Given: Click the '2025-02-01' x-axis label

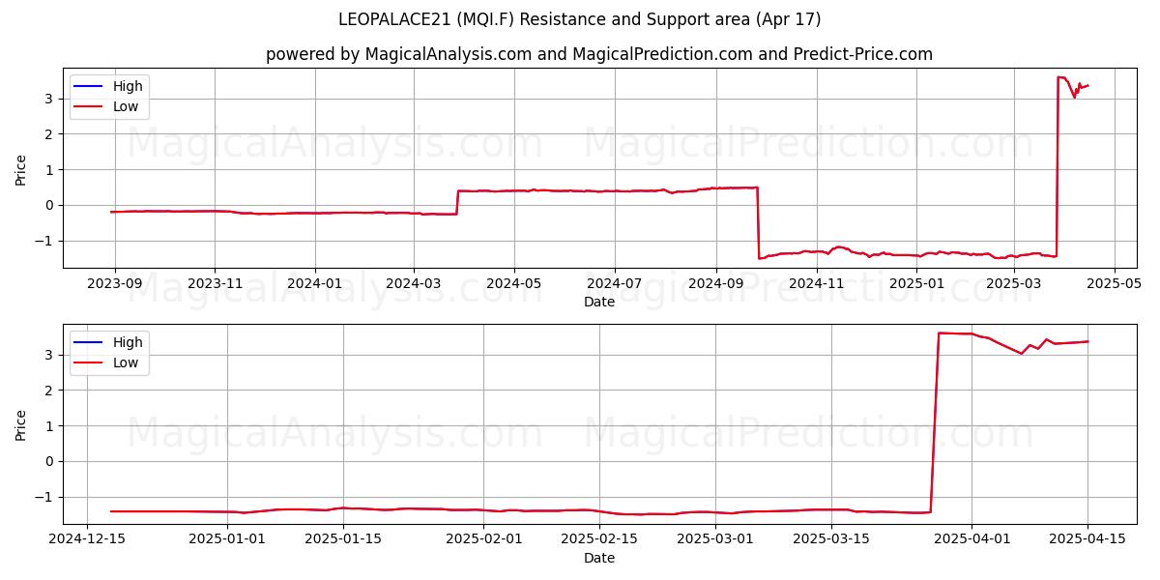Looking at the screenshot, I should coord(482,540).
